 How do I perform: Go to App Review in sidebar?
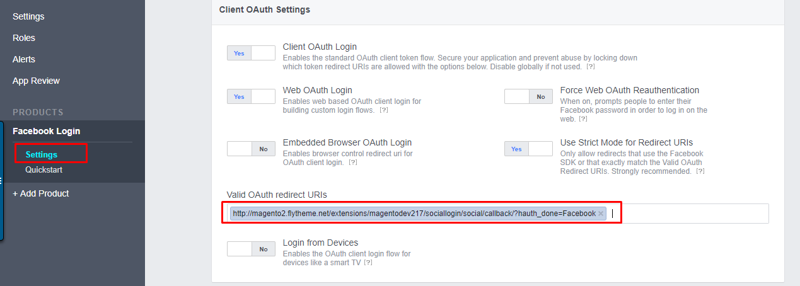pos(36,81)
